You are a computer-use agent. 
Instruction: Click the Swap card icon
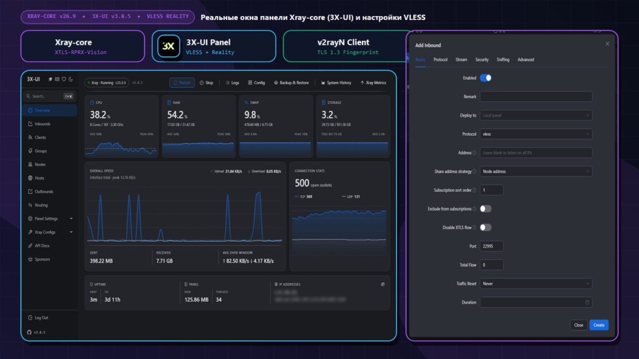(246, 103)
